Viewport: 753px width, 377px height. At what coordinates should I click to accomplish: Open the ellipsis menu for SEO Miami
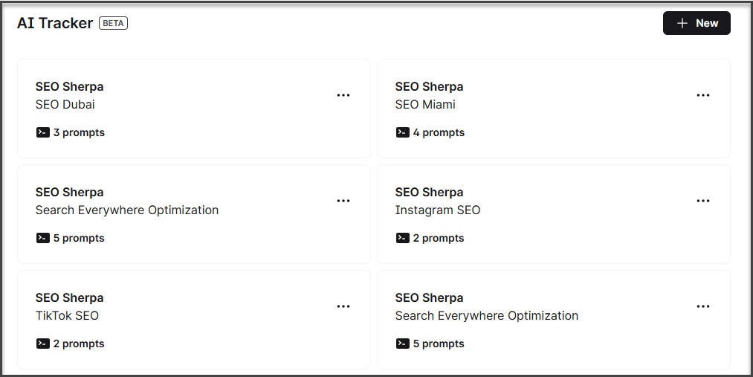click(702, 95)
